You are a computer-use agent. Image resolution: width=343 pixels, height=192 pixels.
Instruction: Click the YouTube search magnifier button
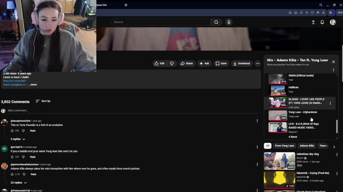point(216,22)
